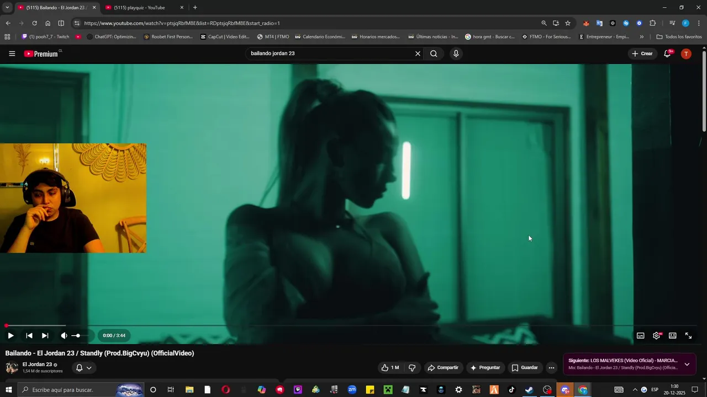Play the video with the play button
The height and width of the screenshot is (397, 707).
coord(10,335)
